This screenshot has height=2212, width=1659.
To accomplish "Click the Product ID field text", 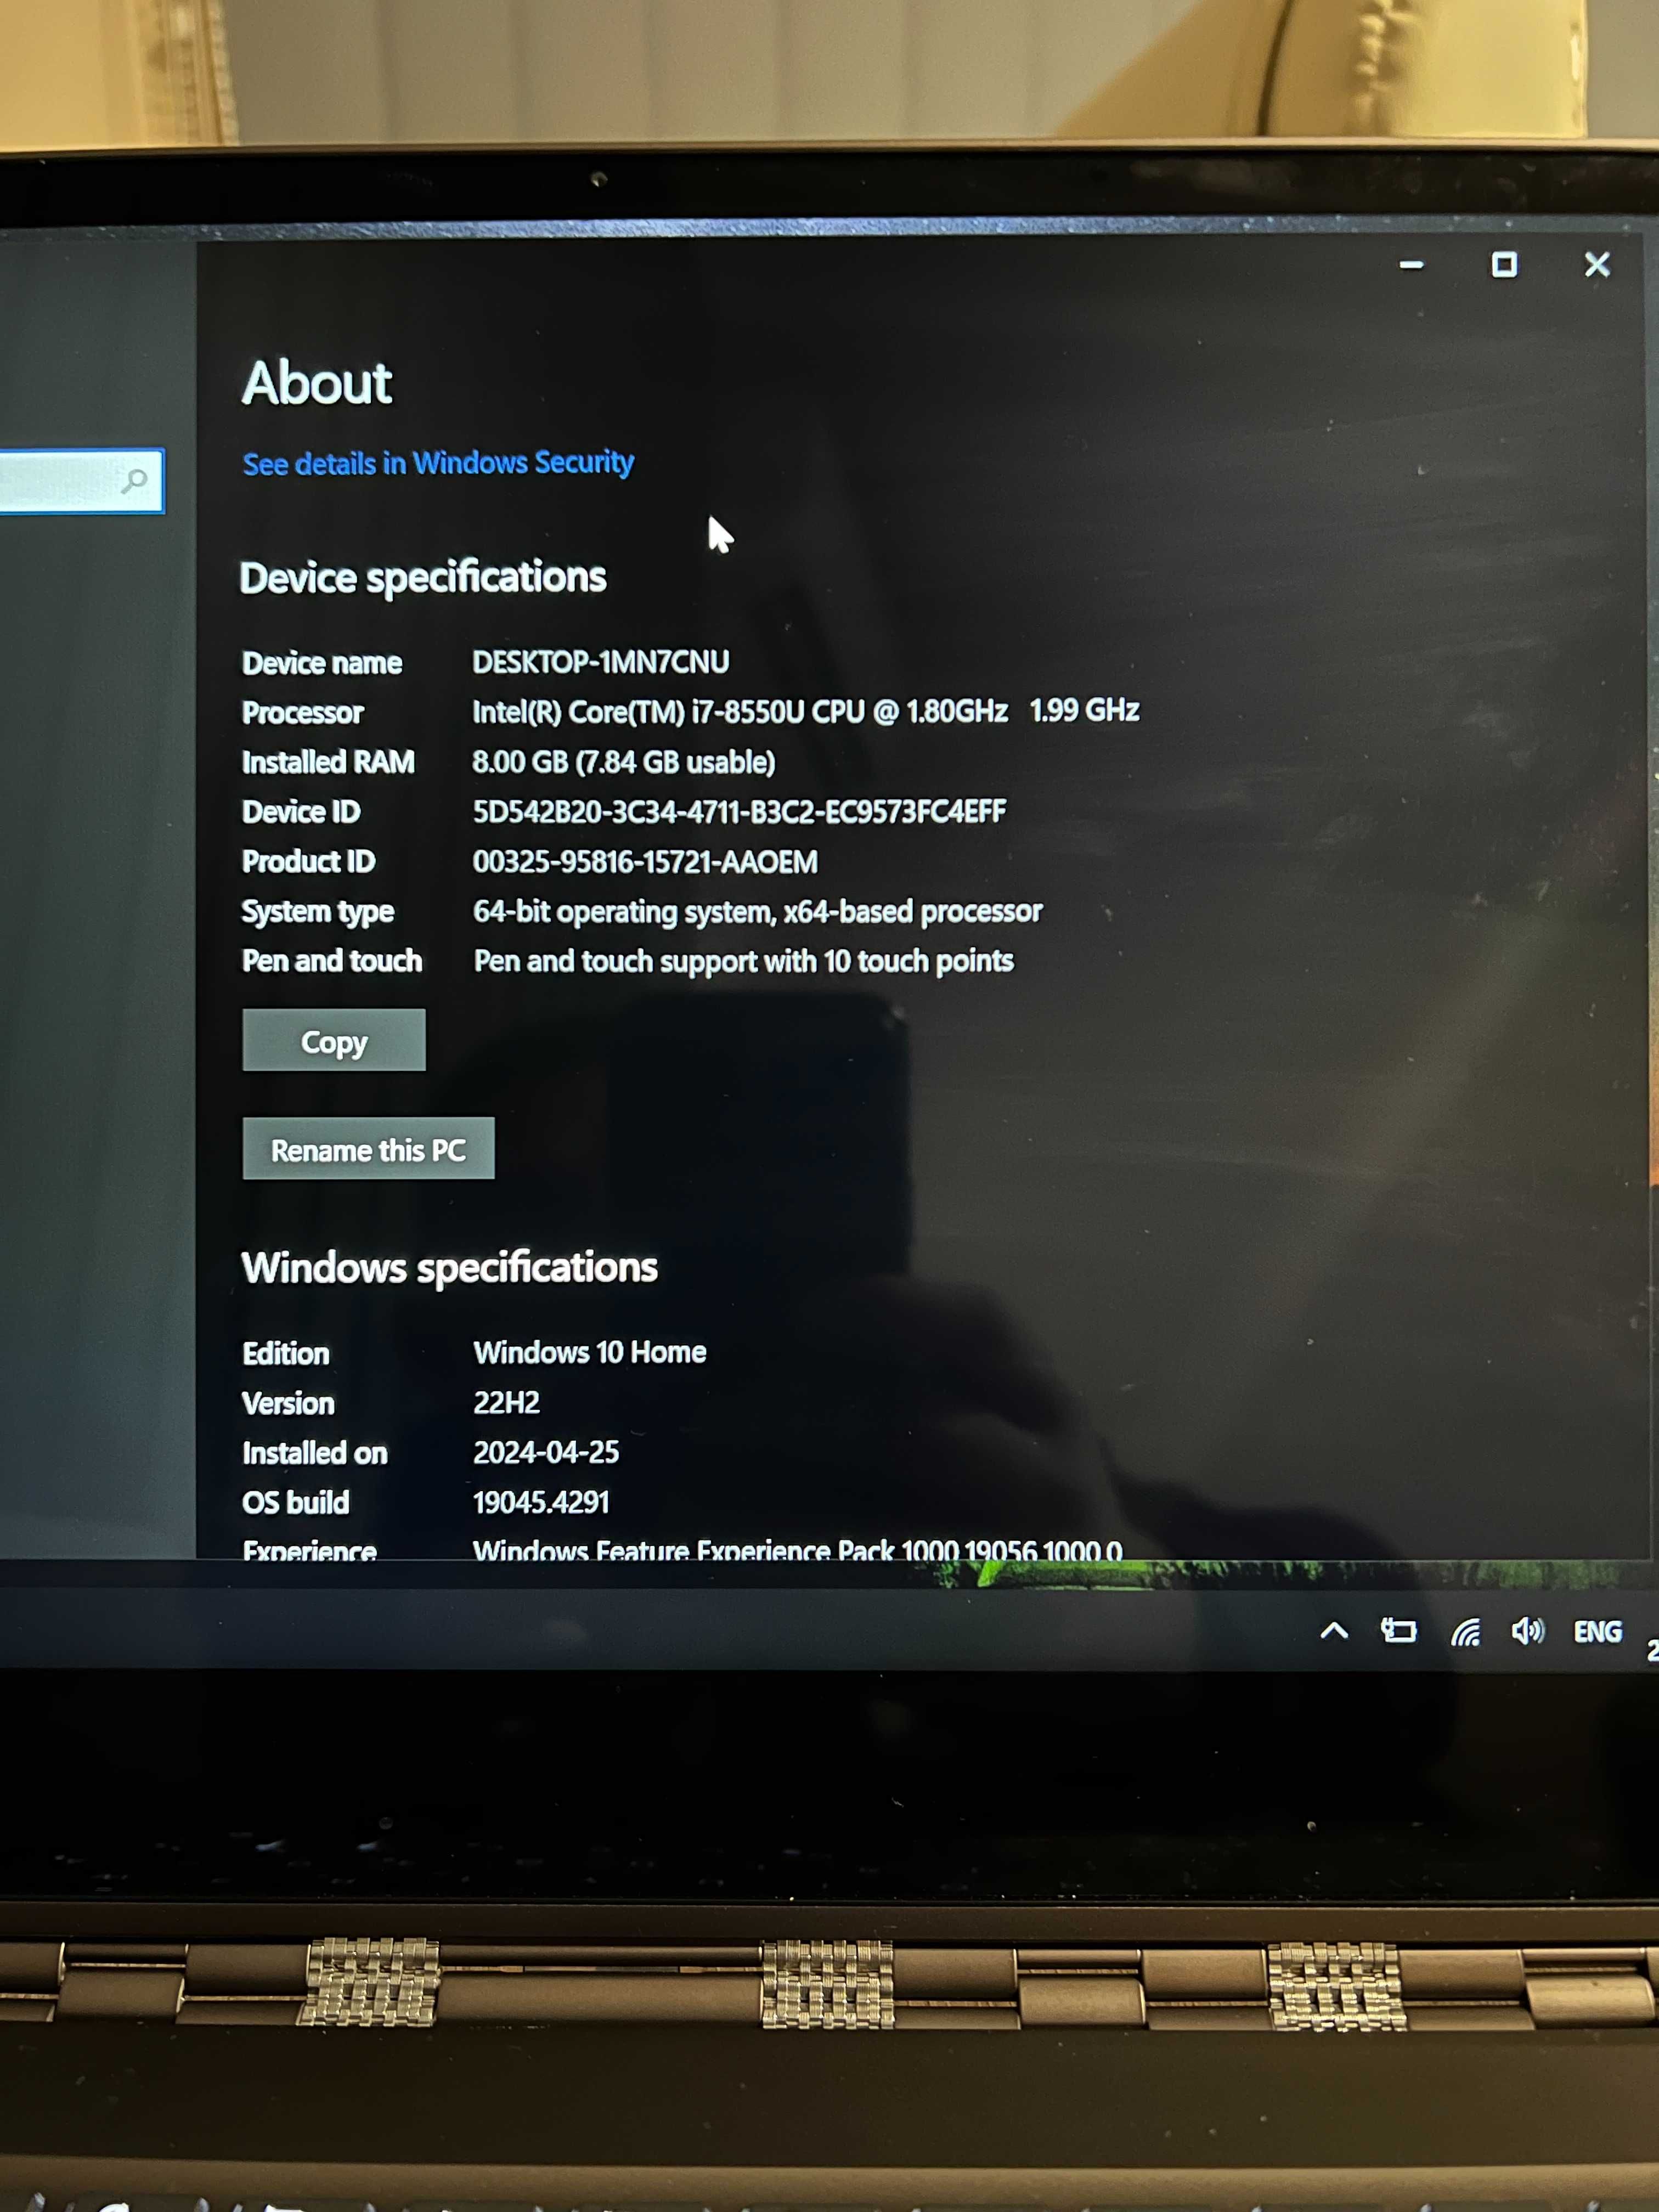I will coord(619,860).
